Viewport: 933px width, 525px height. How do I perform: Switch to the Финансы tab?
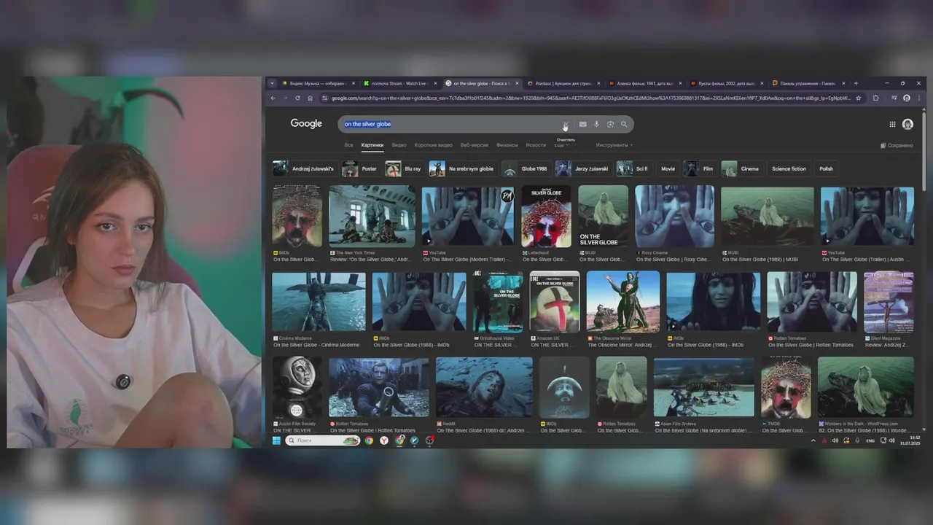507,145
